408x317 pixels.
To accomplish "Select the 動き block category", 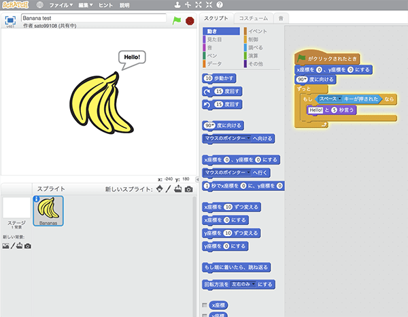I will 221,31.
